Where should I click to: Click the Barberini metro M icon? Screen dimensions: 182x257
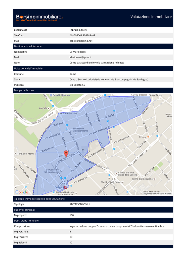click(66, 187)
